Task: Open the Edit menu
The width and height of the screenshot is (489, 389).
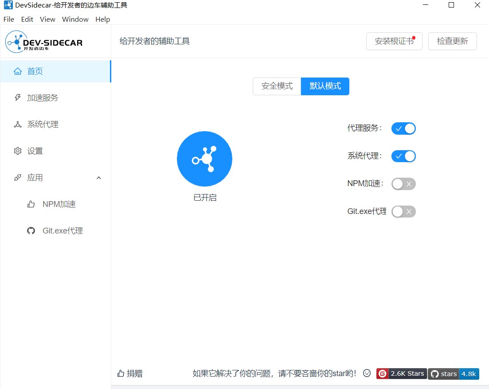Action: [x=27, y=19]
